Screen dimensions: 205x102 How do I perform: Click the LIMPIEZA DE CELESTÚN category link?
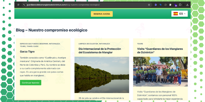point(88,44)
